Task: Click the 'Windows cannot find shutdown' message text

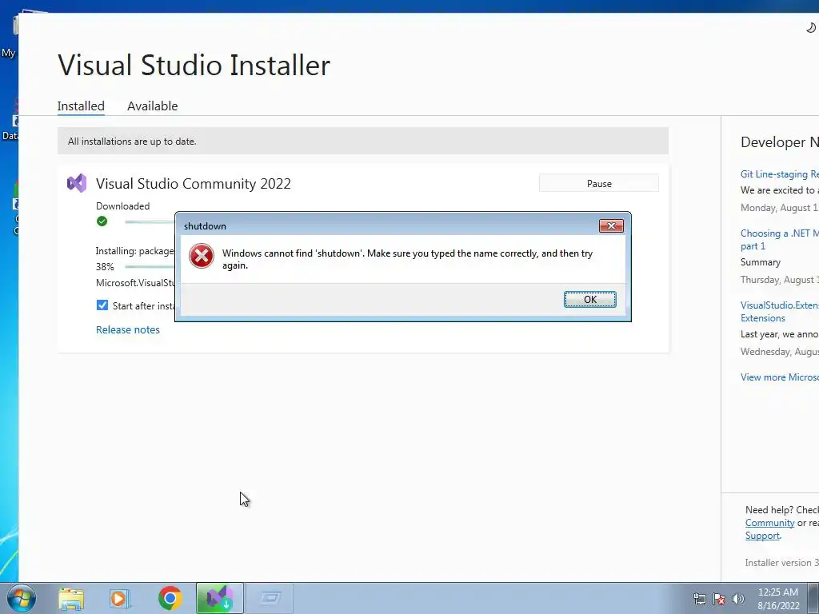Action: click(x=407, y=259)
